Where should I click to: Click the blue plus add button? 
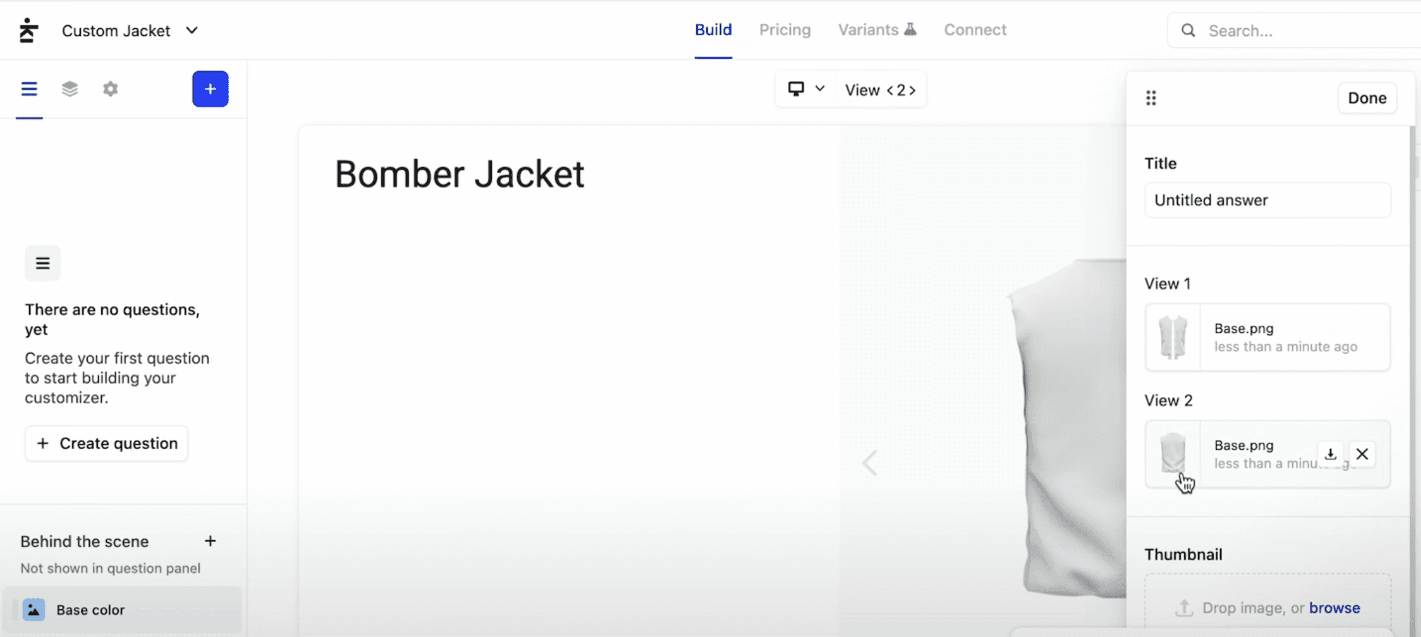tap(210, 89)
